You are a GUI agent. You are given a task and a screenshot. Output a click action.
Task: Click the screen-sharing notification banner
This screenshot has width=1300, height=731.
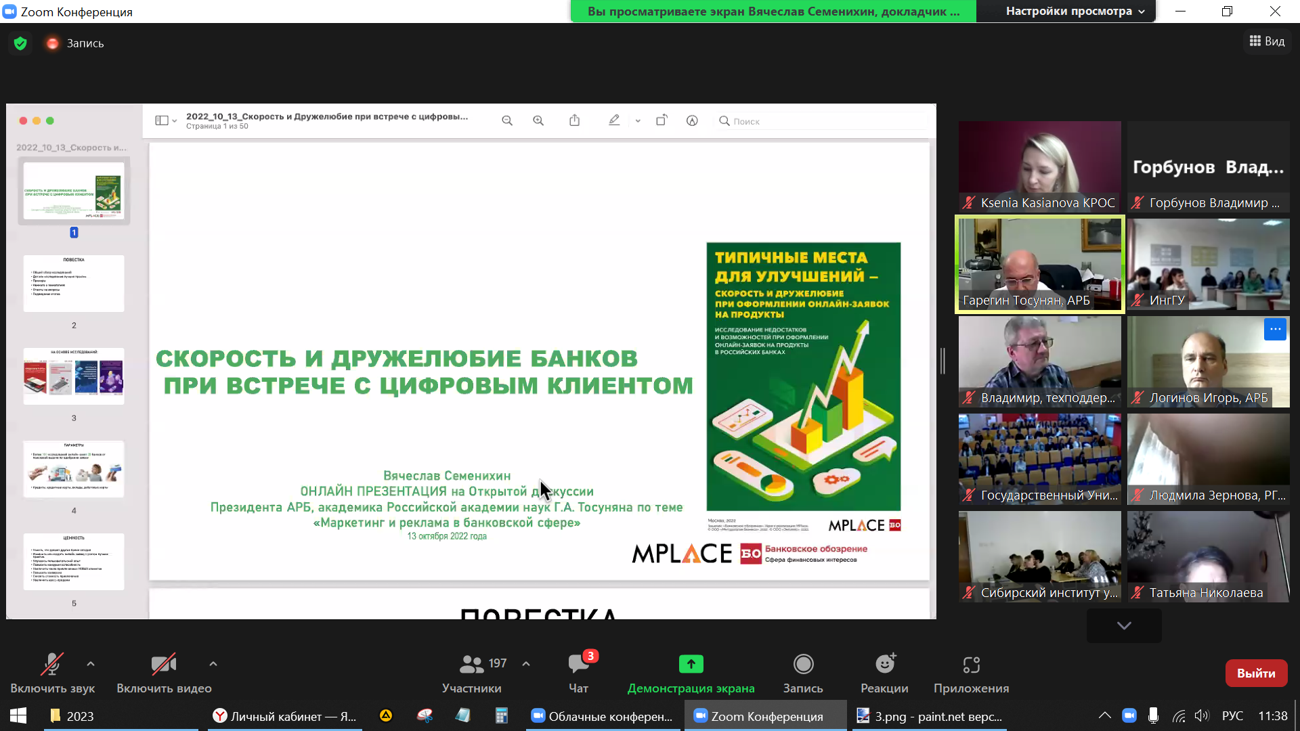coord(773,11)
